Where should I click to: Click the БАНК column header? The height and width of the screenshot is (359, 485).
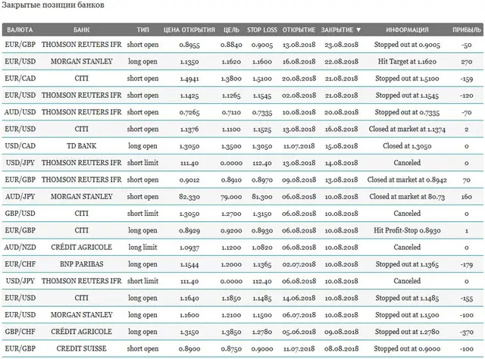(x=82, y=30)
